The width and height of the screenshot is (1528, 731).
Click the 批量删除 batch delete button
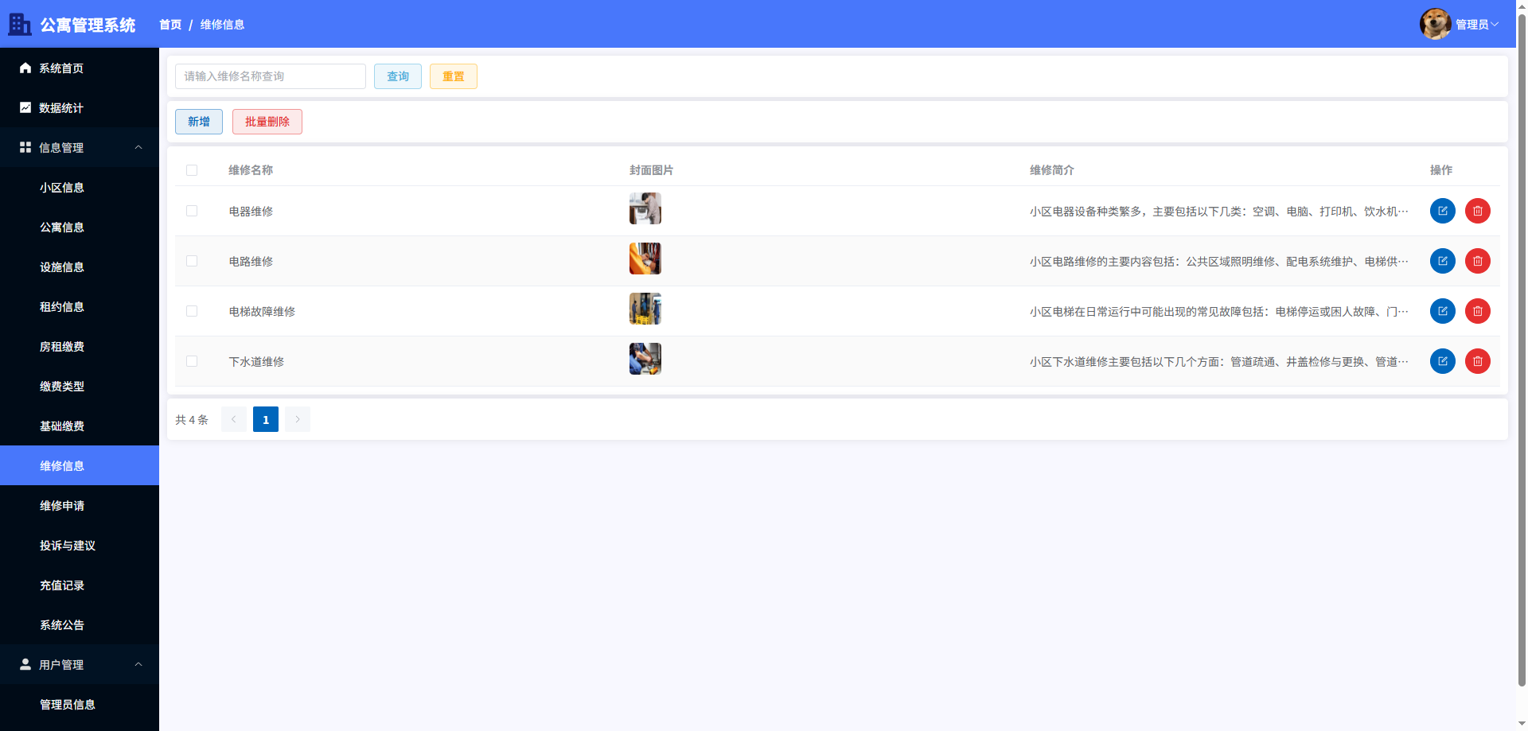click(267, 122)
